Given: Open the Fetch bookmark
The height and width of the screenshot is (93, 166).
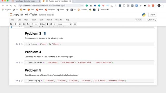Looking at the screenshot, I should point(61,10).
